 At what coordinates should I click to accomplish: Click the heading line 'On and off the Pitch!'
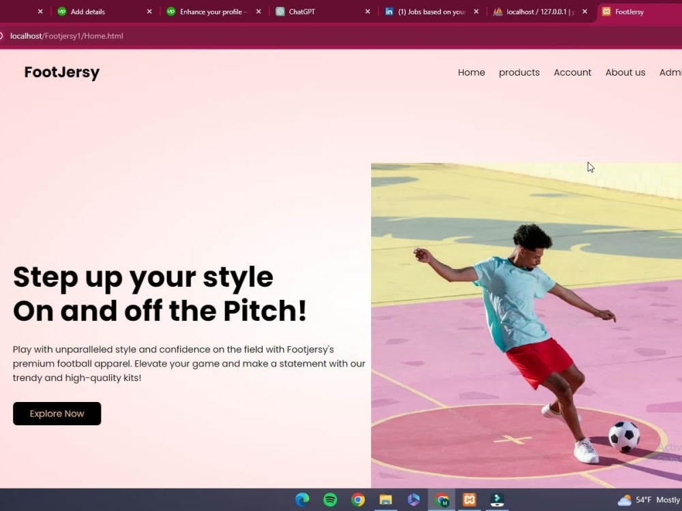point(160,311)
